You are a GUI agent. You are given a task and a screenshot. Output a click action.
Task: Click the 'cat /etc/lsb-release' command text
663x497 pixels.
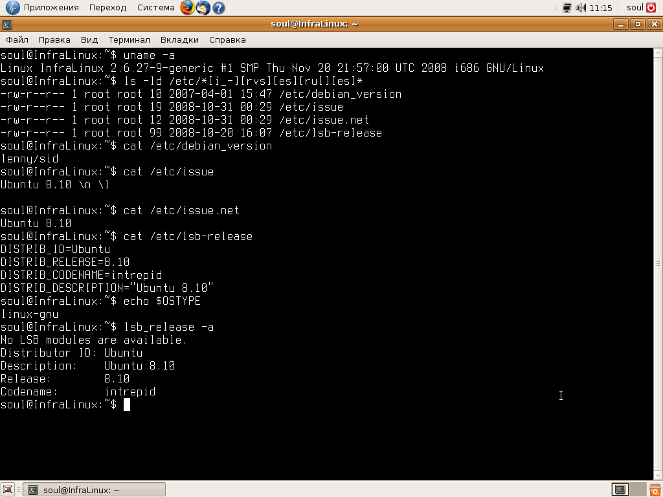pyautogui.click(x=188, y=236)
